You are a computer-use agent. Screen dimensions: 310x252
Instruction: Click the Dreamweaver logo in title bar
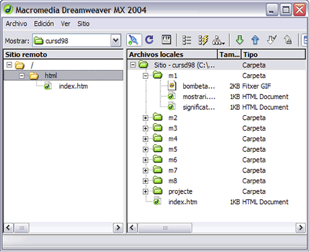[x=8, y=9]
